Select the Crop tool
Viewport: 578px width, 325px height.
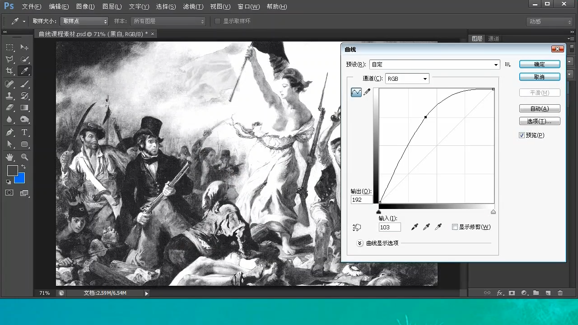click(x=9, y=71)
